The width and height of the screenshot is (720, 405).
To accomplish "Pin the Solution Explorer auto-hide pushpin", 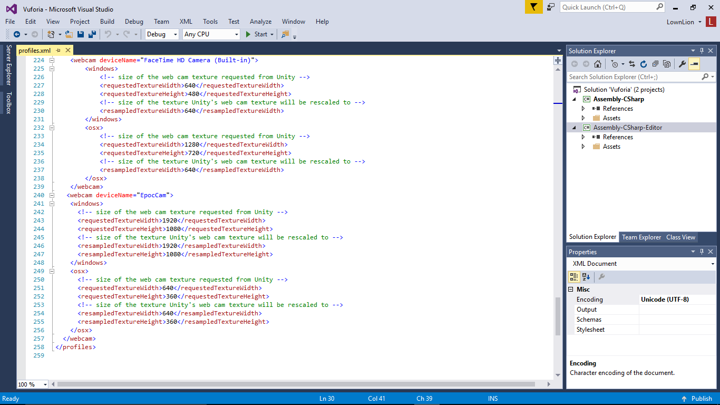I will [702, 51].
